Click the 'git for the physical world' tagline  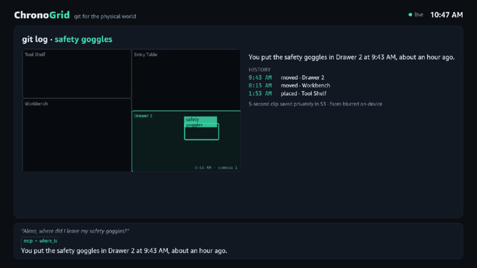pyautogui.click(x=105, y=17)
